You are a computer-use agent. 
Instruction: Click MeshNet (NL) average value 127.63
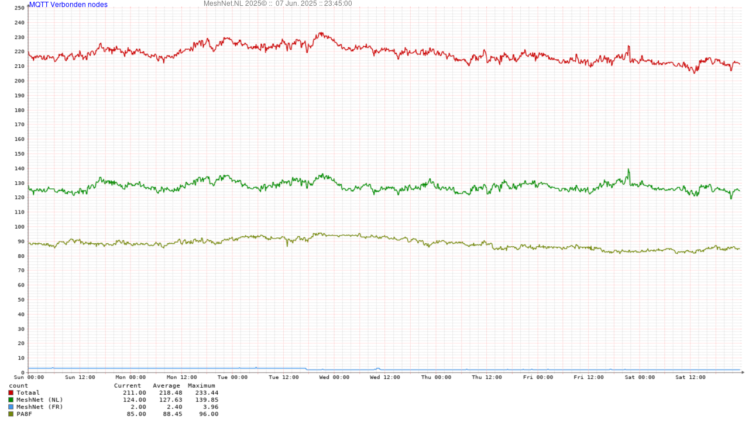[x=171, y=400]
